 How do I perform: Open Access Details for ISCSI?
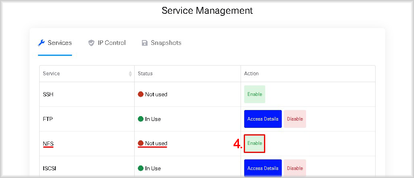(263, 168)
